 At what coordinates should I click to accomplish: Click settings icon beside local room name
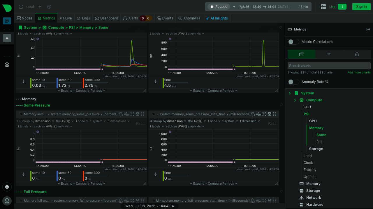click(49, 7)
